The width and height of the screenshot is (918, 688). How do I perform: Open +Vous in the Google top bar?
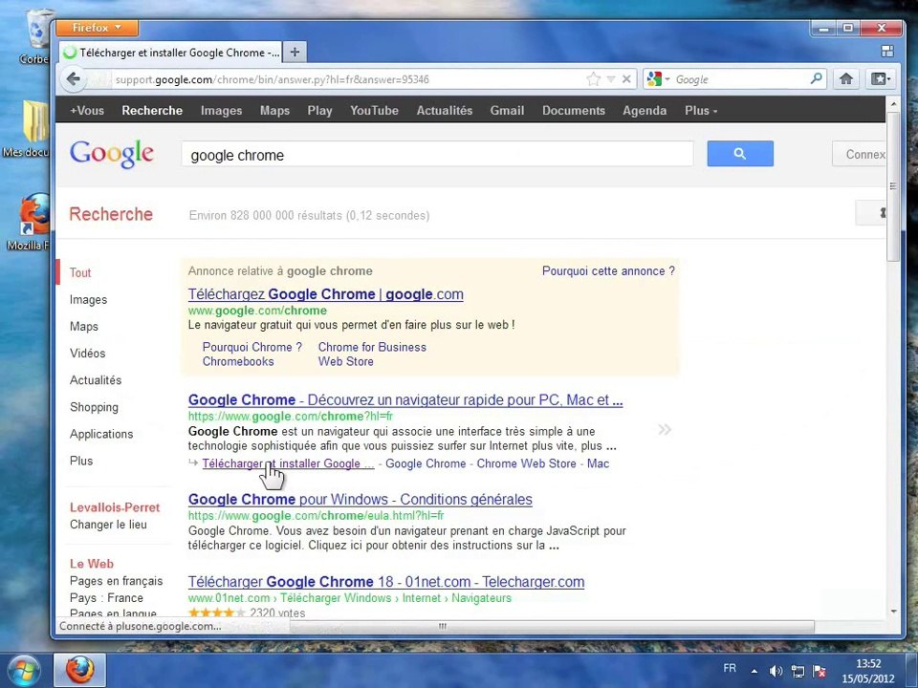87,111
